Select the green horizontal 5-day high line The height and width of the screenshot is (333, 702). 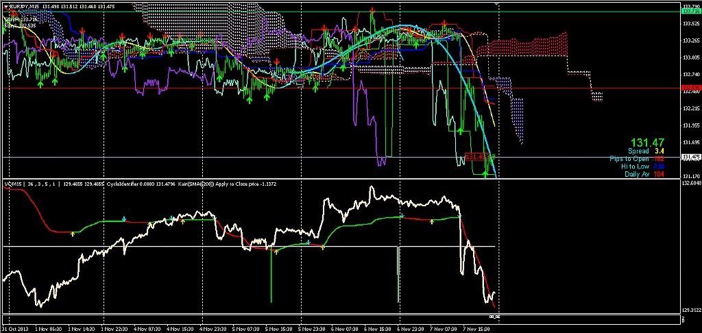(340, 11)
